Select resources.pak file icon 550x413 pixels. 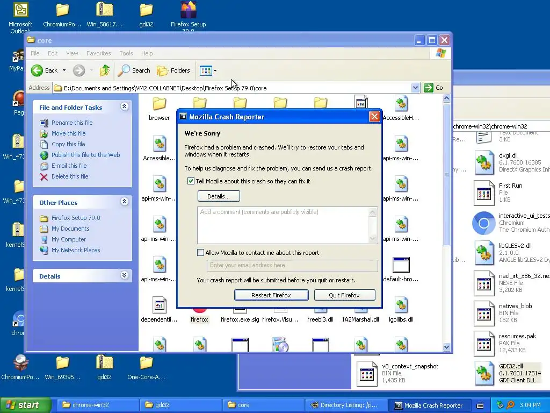(484, 344)
